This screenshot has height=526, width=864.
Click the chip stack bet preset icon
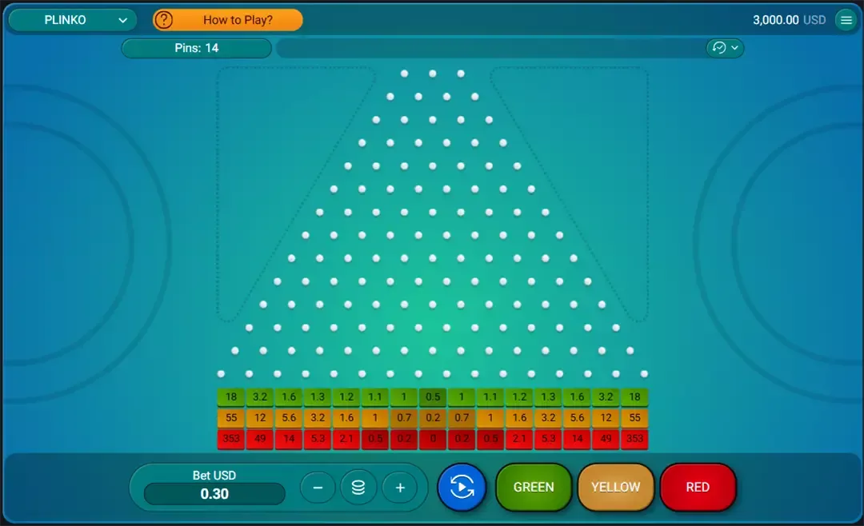(358, 487)
